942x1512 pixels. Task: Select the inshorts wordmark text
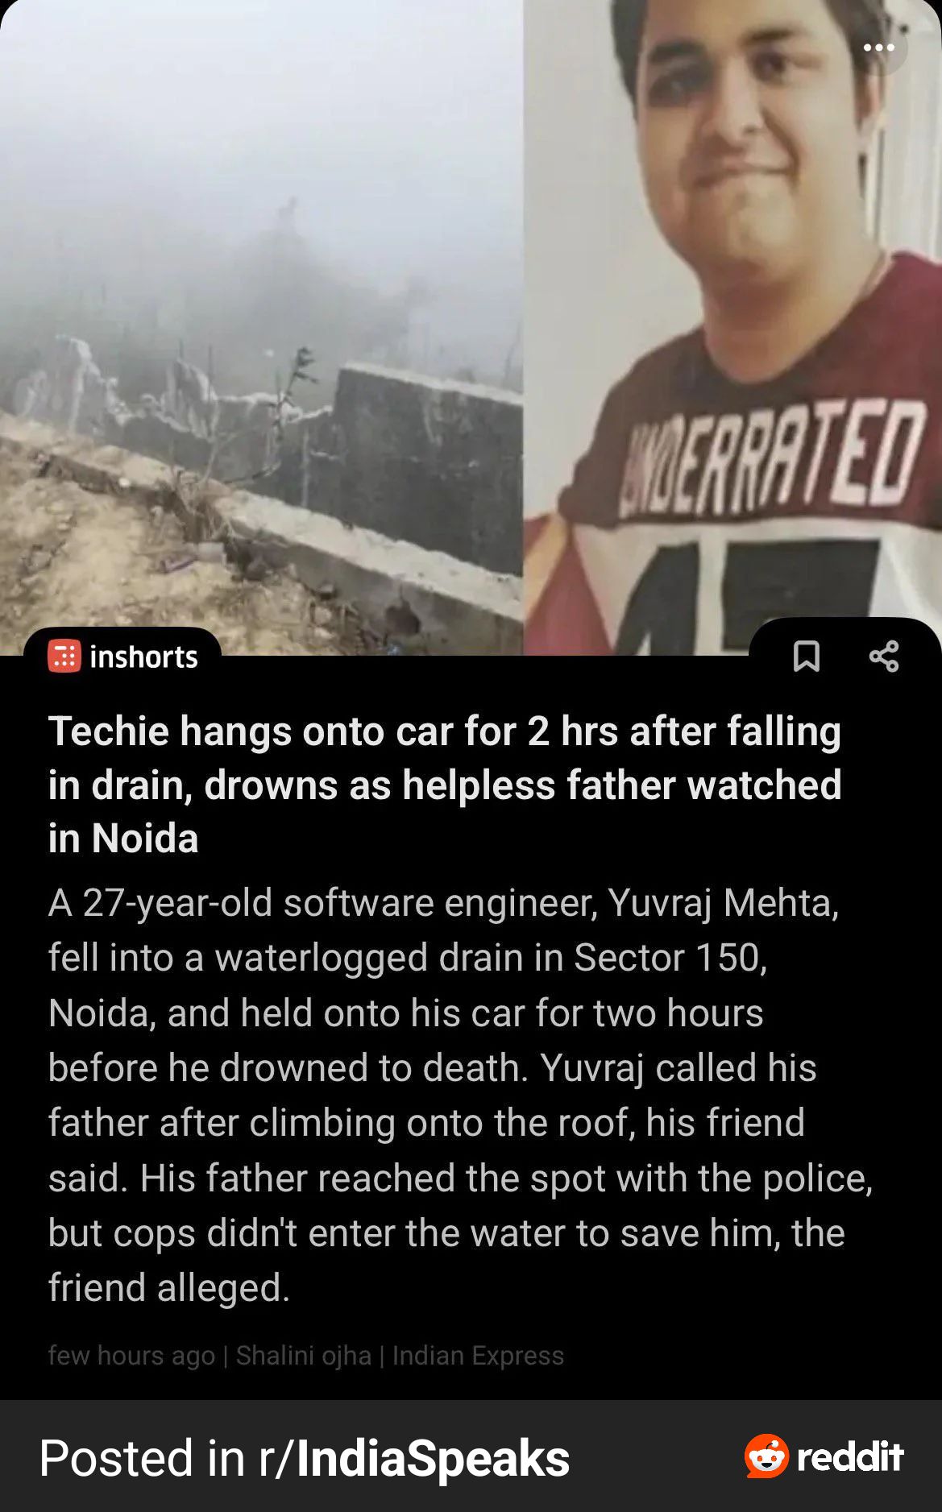tap(143, 657)
